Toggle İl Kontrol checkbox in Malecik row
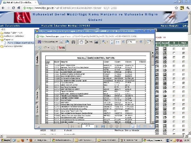This screenshot has height=143, width=191. (x=174, y=130)
